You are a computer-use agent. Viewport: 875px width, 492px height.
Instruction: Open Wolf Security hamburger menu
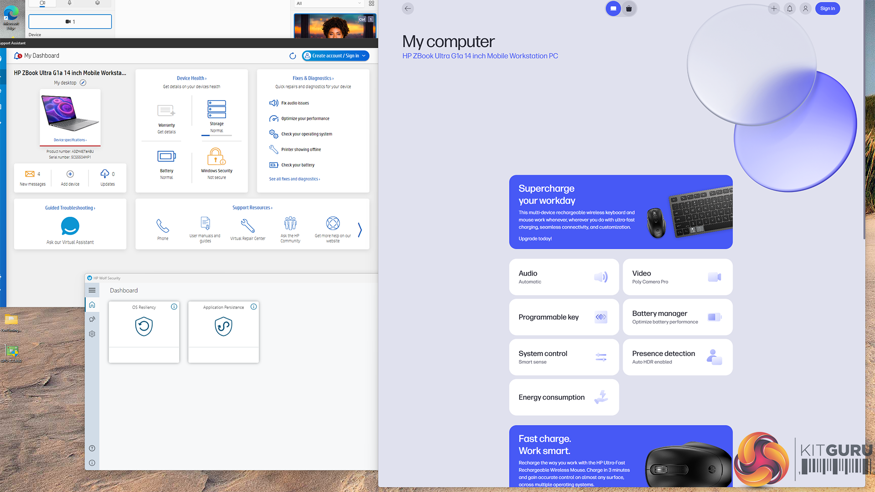(92, 290)
